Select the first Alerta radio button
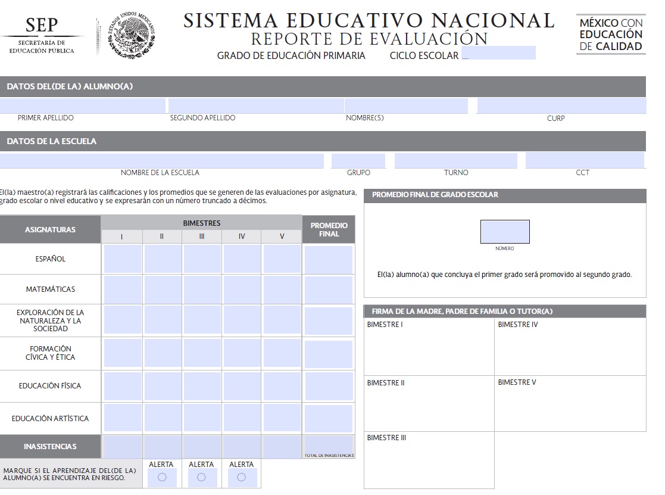 (x=162, y=477)
